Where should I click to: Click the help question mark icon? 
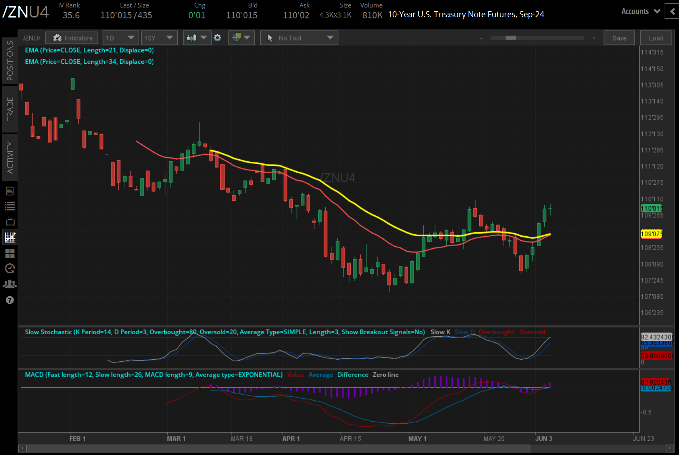point(10,300)
